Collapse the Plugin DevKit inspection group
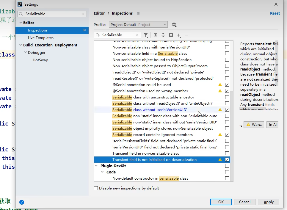Image resolution: width=287 pixels, height=210 pixels. click(96, 166)
